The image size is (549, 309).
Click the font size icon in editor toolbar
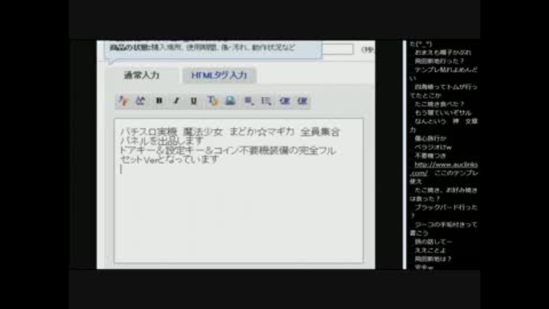(124, 101)
